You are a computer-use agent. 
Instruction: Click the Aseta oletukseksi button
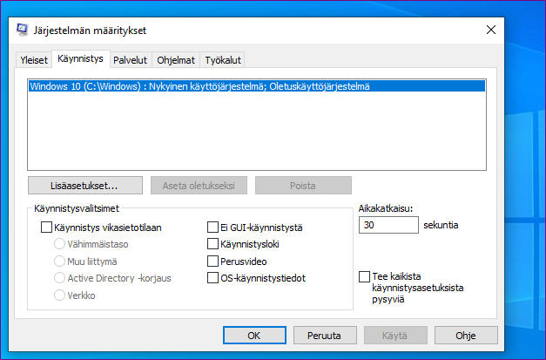point(199,186)
